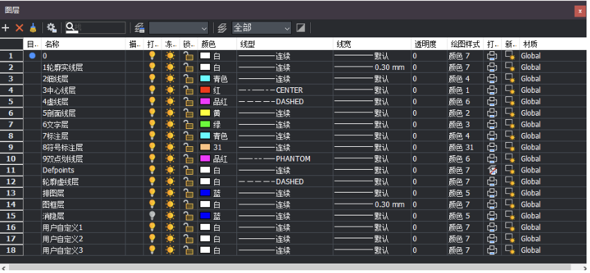The height and width of the screenshot is (273, 590).
Task: Select row number 10 header
Action: 11,159
